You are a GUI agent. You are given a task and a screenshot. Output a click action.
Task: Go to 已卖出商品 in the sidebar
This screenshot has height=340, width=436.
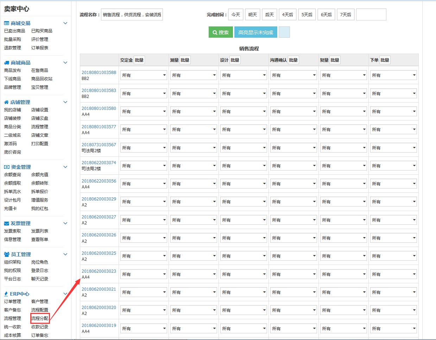(14, 31)
